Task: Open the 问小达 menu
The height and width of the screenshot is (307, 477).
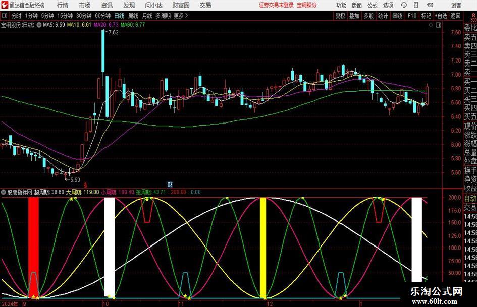Action: click(x=153, y=5)
